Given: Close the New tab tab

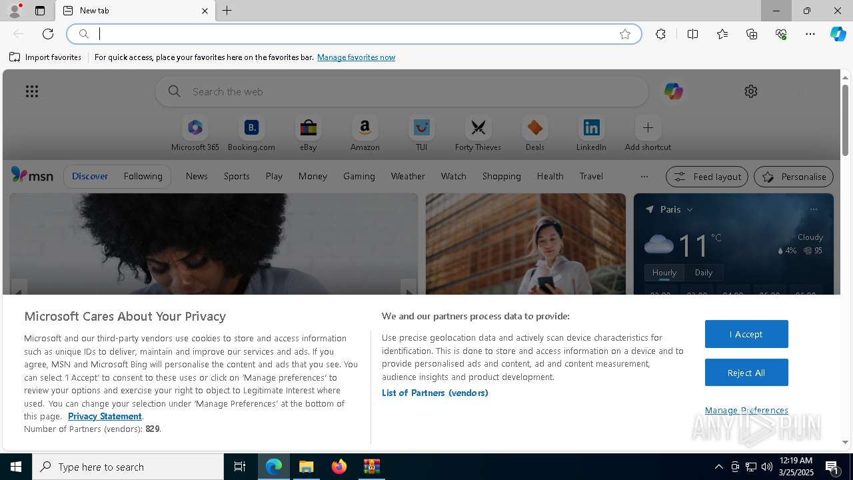Looking at the screenshot, I should pyautogui.click(x=205, y=11).
